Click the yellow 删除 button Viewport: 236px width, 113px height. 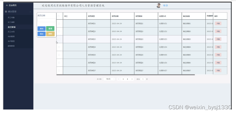point(50,34)
